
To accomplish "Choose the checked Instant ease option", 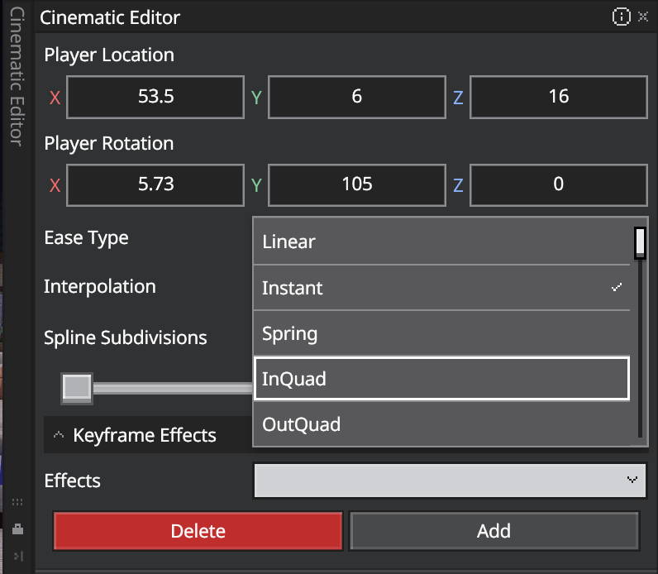I will tap(442, 288).
